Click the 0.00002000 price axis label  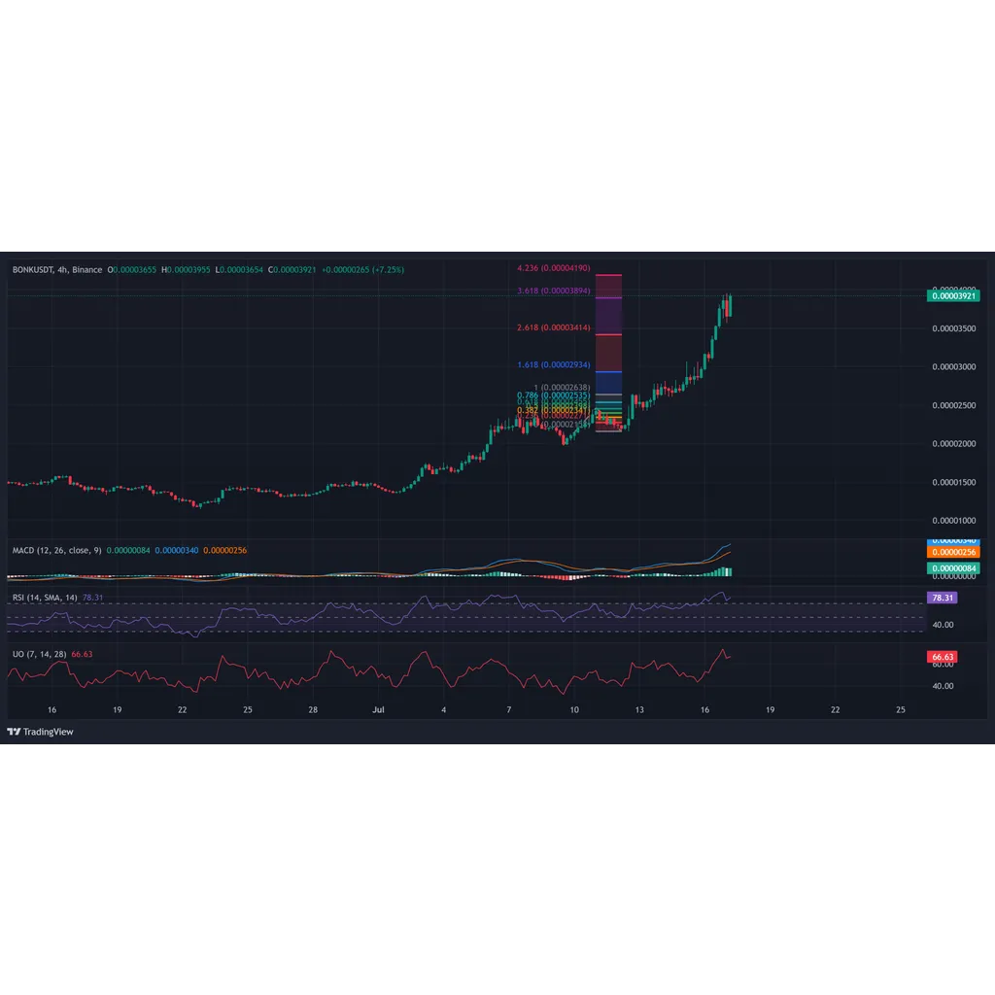(954, 443)
